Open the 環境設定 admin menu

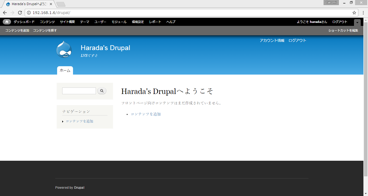pyautogui.click(x=138, y=22)
